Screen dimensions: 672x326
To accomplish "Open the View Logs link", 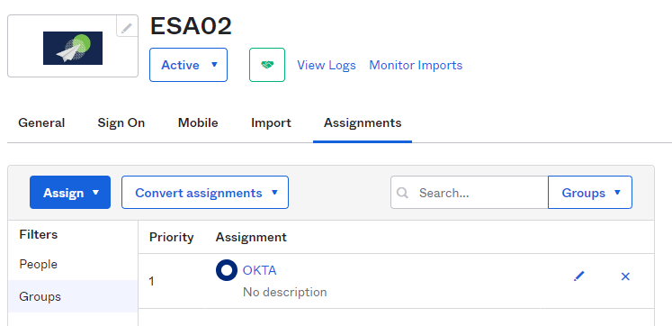I will 327,65.
